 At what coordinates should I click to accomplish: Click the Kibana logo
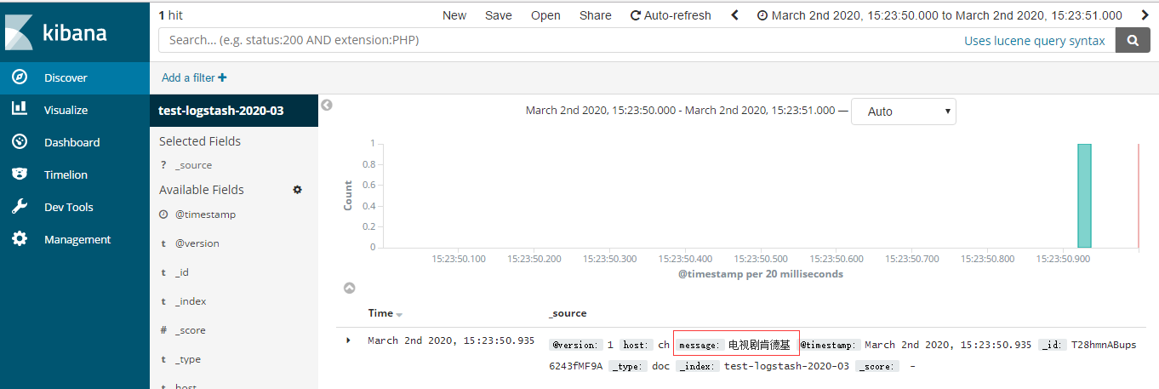pyautogui.click(x=57, y=32)
